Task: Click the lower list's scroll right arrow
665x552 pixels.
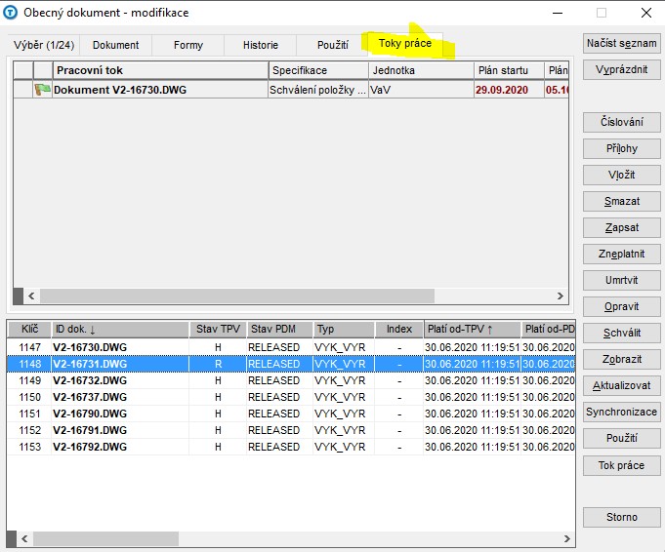Action: [x=567, y=539]
